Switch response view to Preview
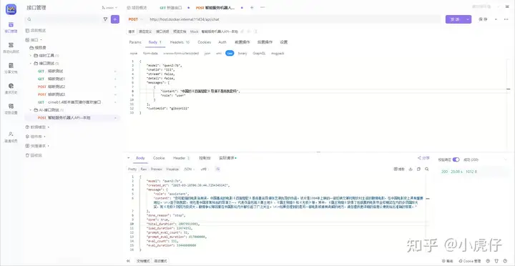The width and height of the screenshot is (515, 266). 157,169
